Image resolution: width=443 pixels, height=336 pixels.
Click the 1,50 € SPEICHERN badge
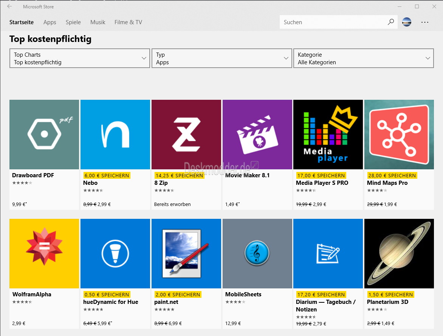390,294
